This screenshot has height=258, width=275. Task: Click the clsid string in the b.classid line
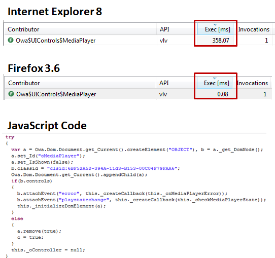click(112, 168)
